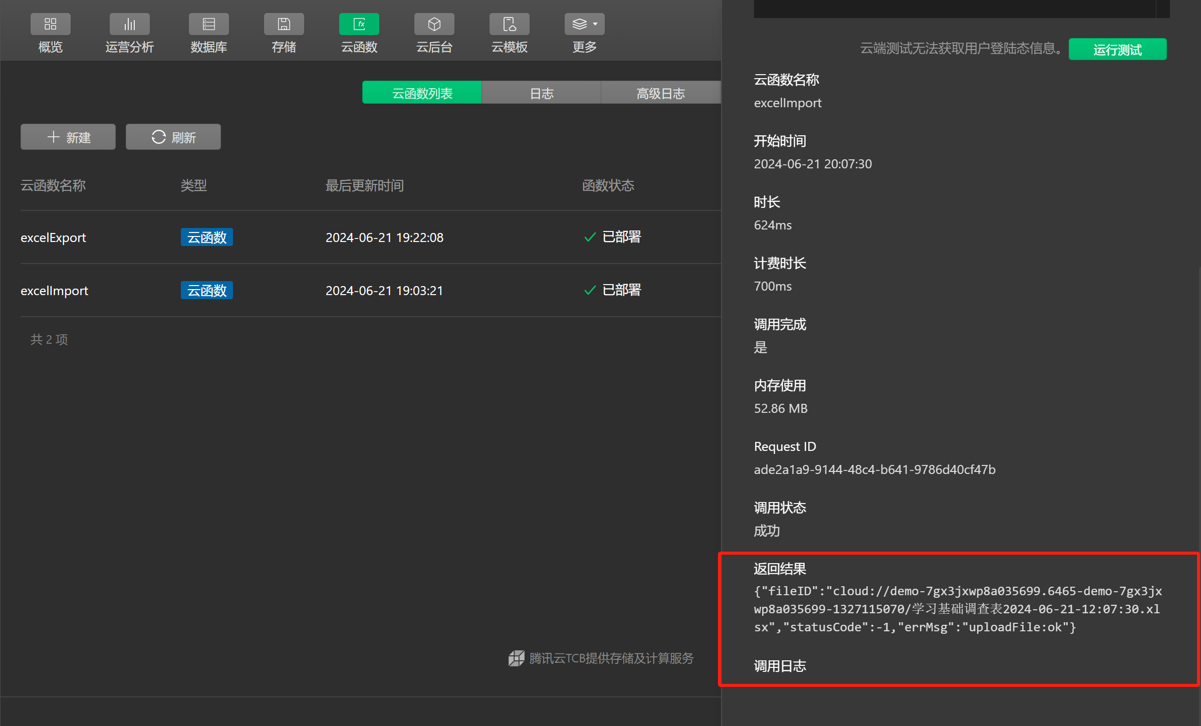This screenshot has height=726, width=1201.
Task: Expand the 更多 dropdown menu
Action: click(584, 25)
